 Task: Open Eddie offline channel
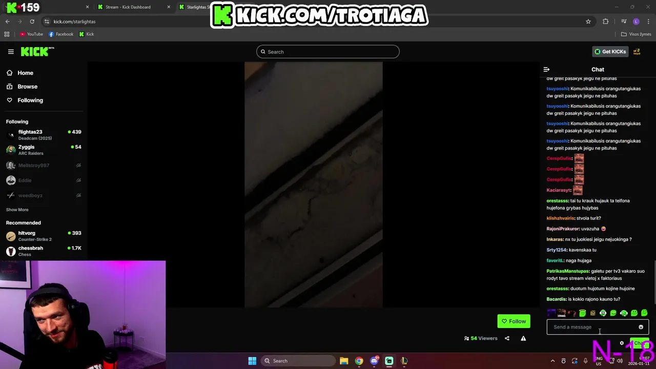point(44,180)
